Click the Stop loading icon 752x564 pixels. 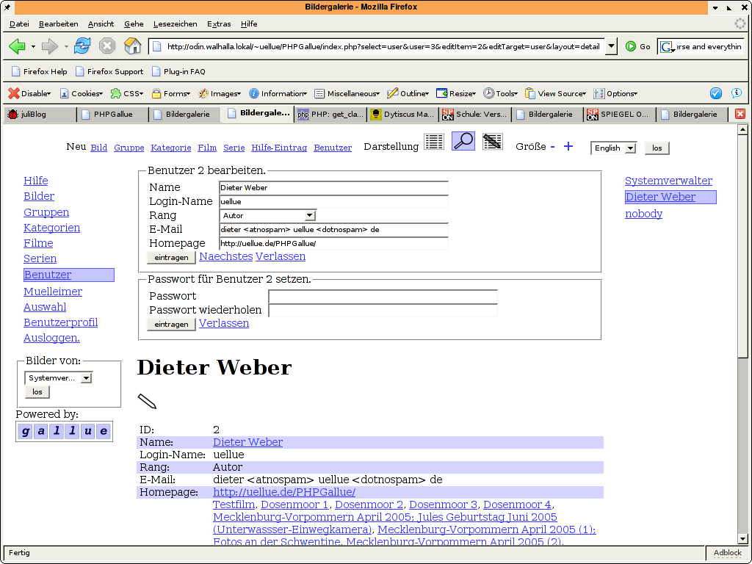(107, 46)
